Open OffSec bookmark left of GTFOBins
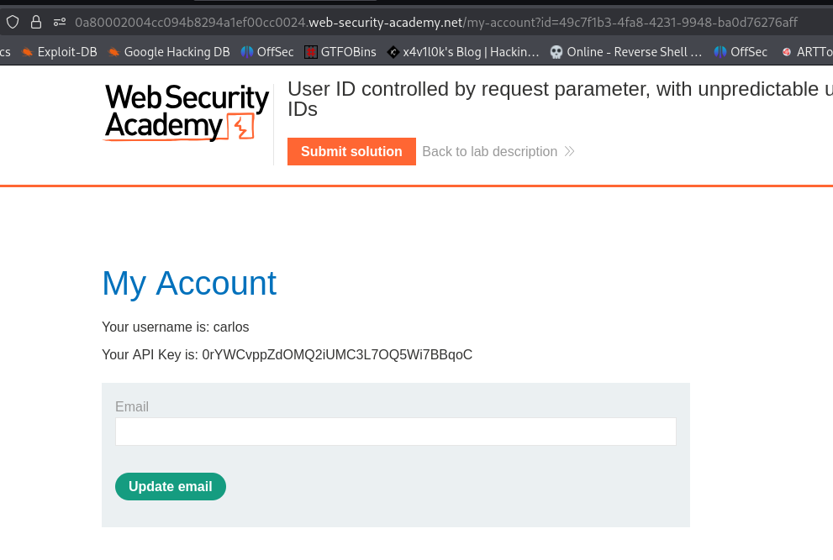833x560 pixels. (x=267, y=52)
